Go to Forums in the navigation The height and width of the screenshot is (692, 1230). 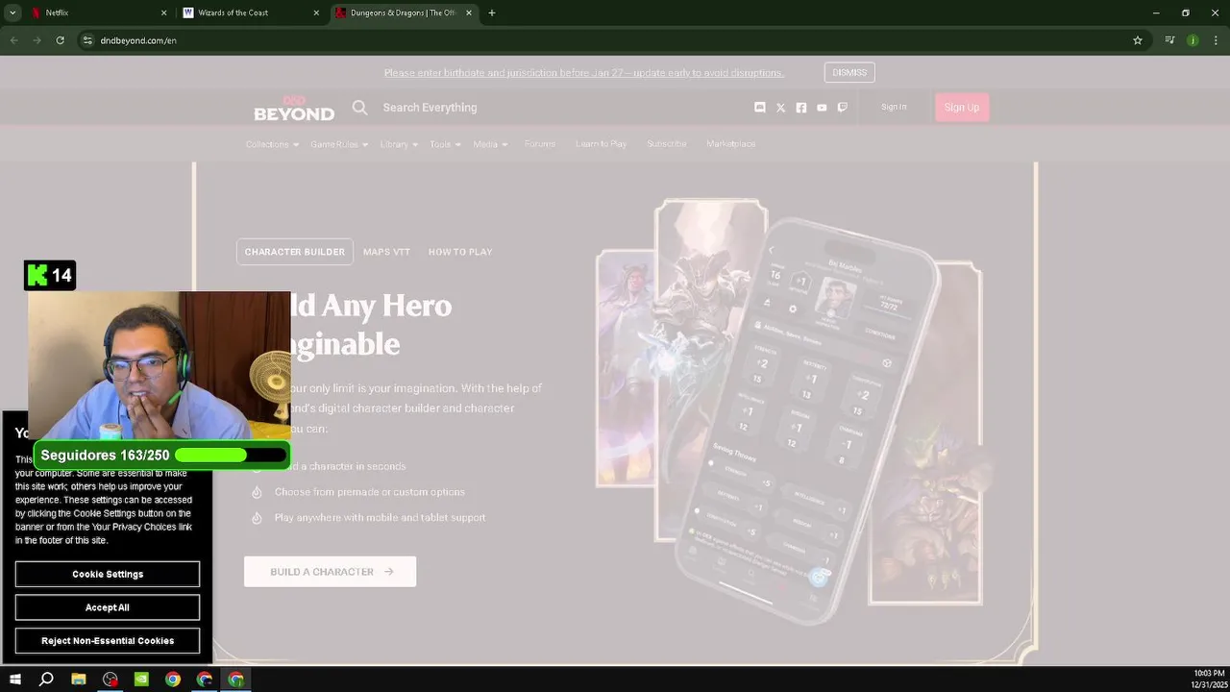[540, 144]
